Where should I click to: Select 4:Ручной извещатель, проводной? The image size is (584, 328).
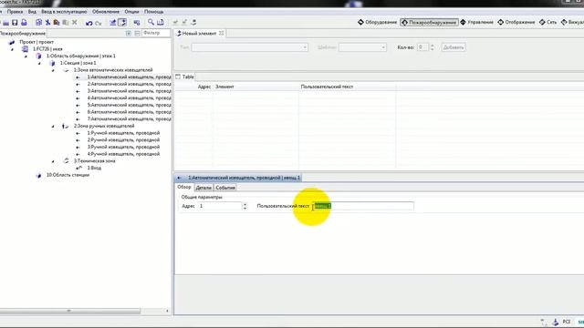click(123, 154)
